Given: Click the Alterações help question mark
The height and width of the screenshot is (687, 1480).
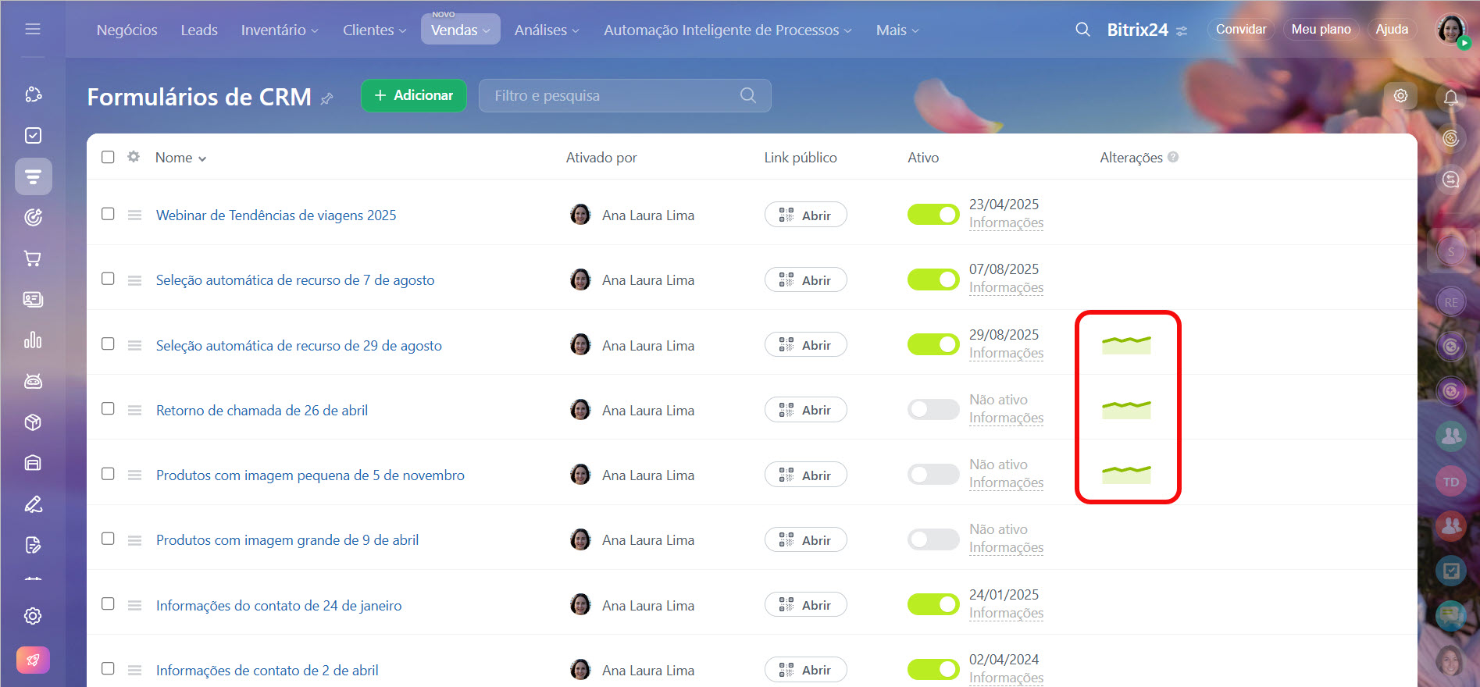Looking at the screenshot, I should (x=1172, y=157).
